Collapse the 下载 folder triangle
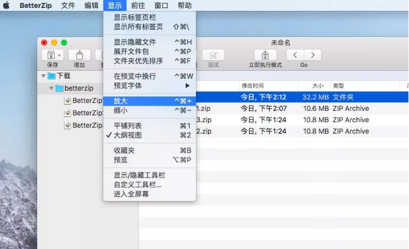This screenshot has height=249, width=409. [x=43, y=76]
